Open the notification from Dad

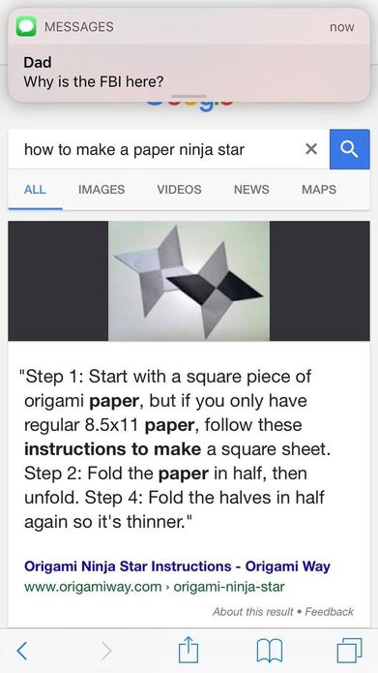[x=189, y=55]
